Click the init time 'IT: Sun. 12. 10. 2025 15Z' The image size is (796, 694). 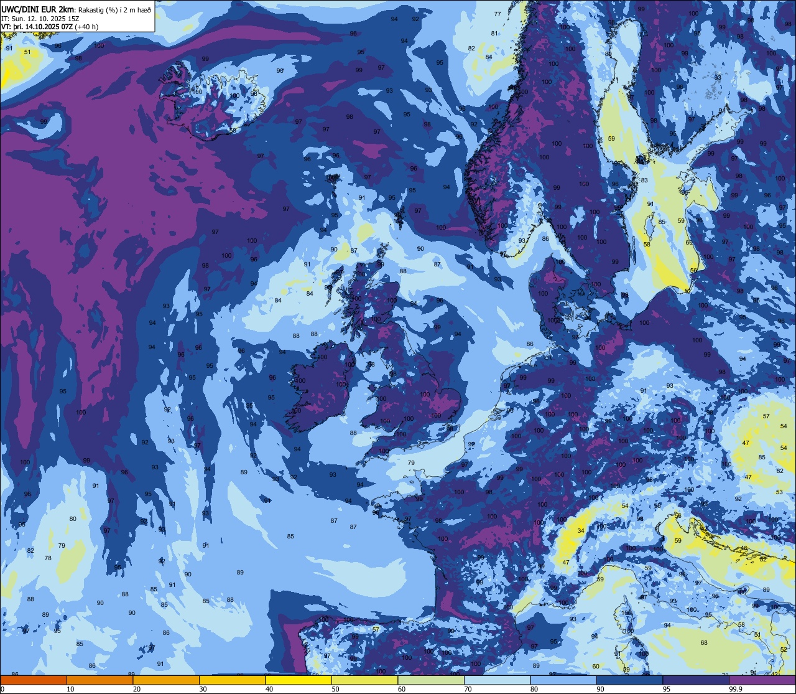[x=40, y=18]
